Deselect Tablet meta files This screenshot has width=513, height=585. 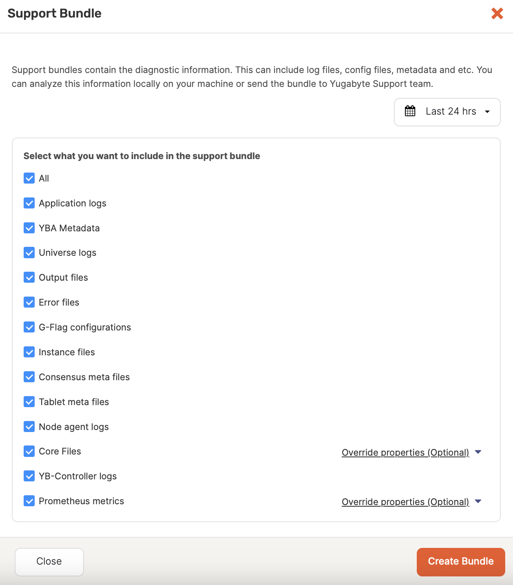29,402
